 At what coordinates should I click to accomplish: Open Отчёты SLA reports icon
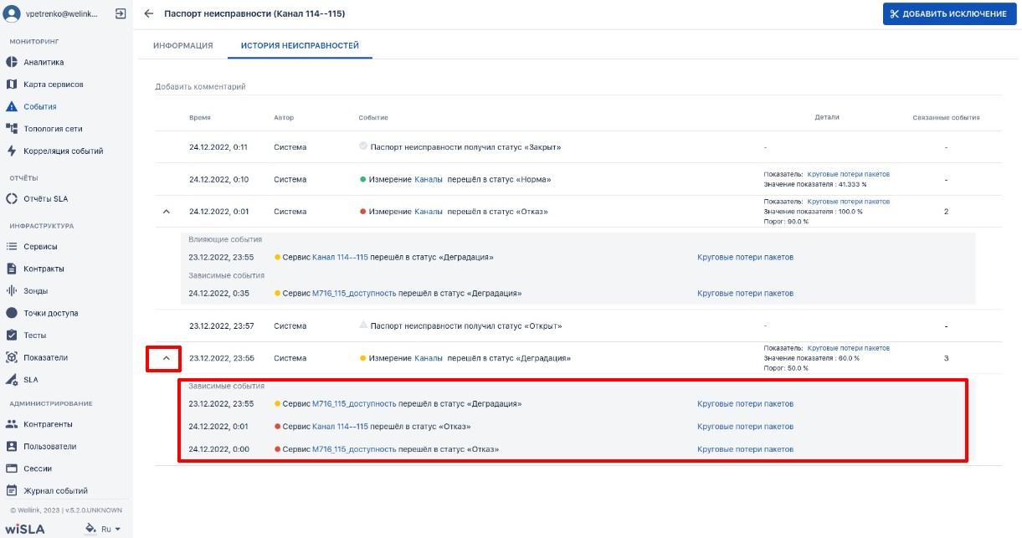[x=12, y=198]
